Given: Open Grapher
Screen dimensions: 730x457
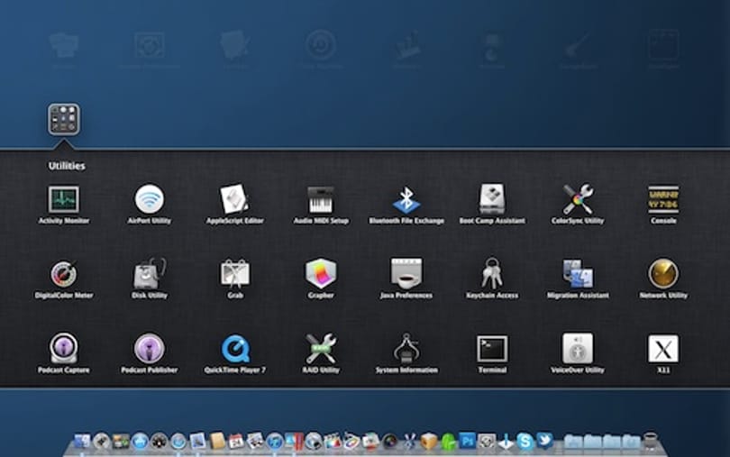Looking at the screenshot, I should [321, 273].
